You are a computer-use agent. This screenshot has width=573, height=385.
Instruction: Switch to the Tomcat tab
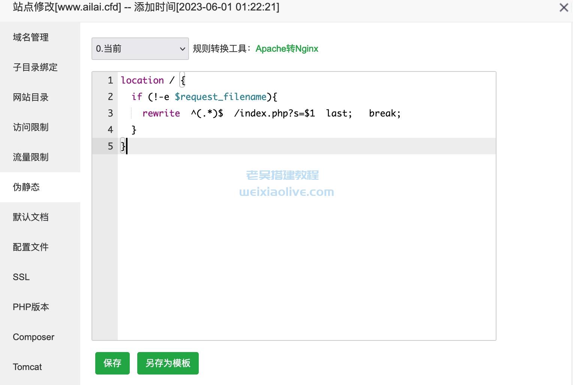point(27,367)
